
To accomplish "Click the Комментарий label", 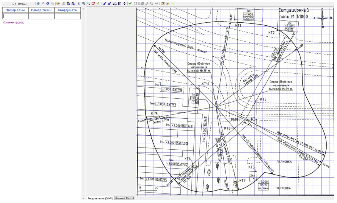I will coord(13,22).
